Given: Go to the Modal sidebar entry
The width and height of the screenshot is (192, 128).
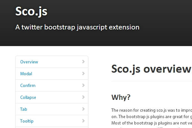Looking at the screenshot, I should click(x=26, y=74).
